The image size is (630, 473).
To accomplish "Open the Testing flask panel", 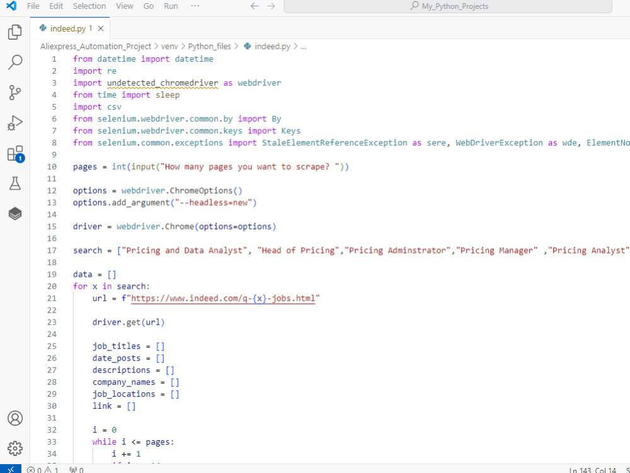I will click(x=15, y=183).
